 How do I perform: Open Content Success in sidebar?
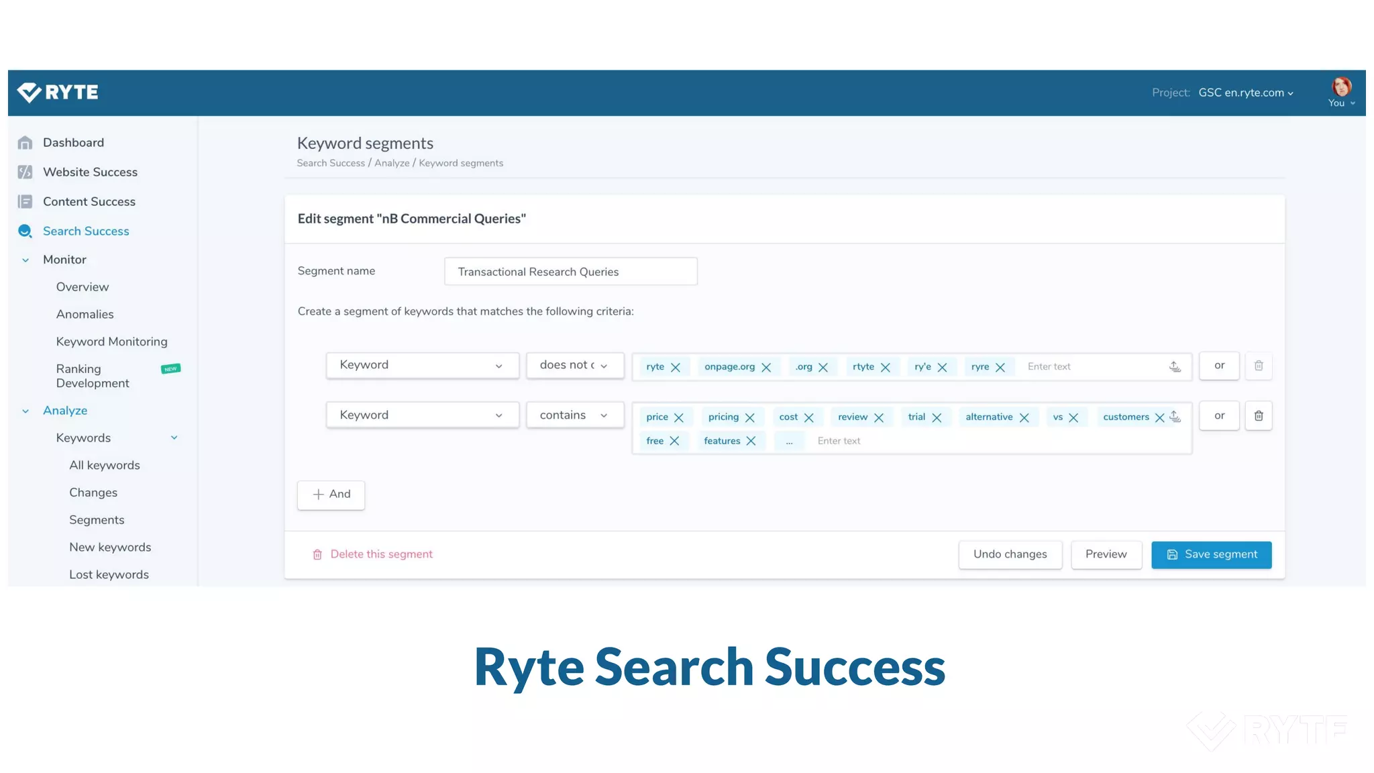(x=89, y=201)
